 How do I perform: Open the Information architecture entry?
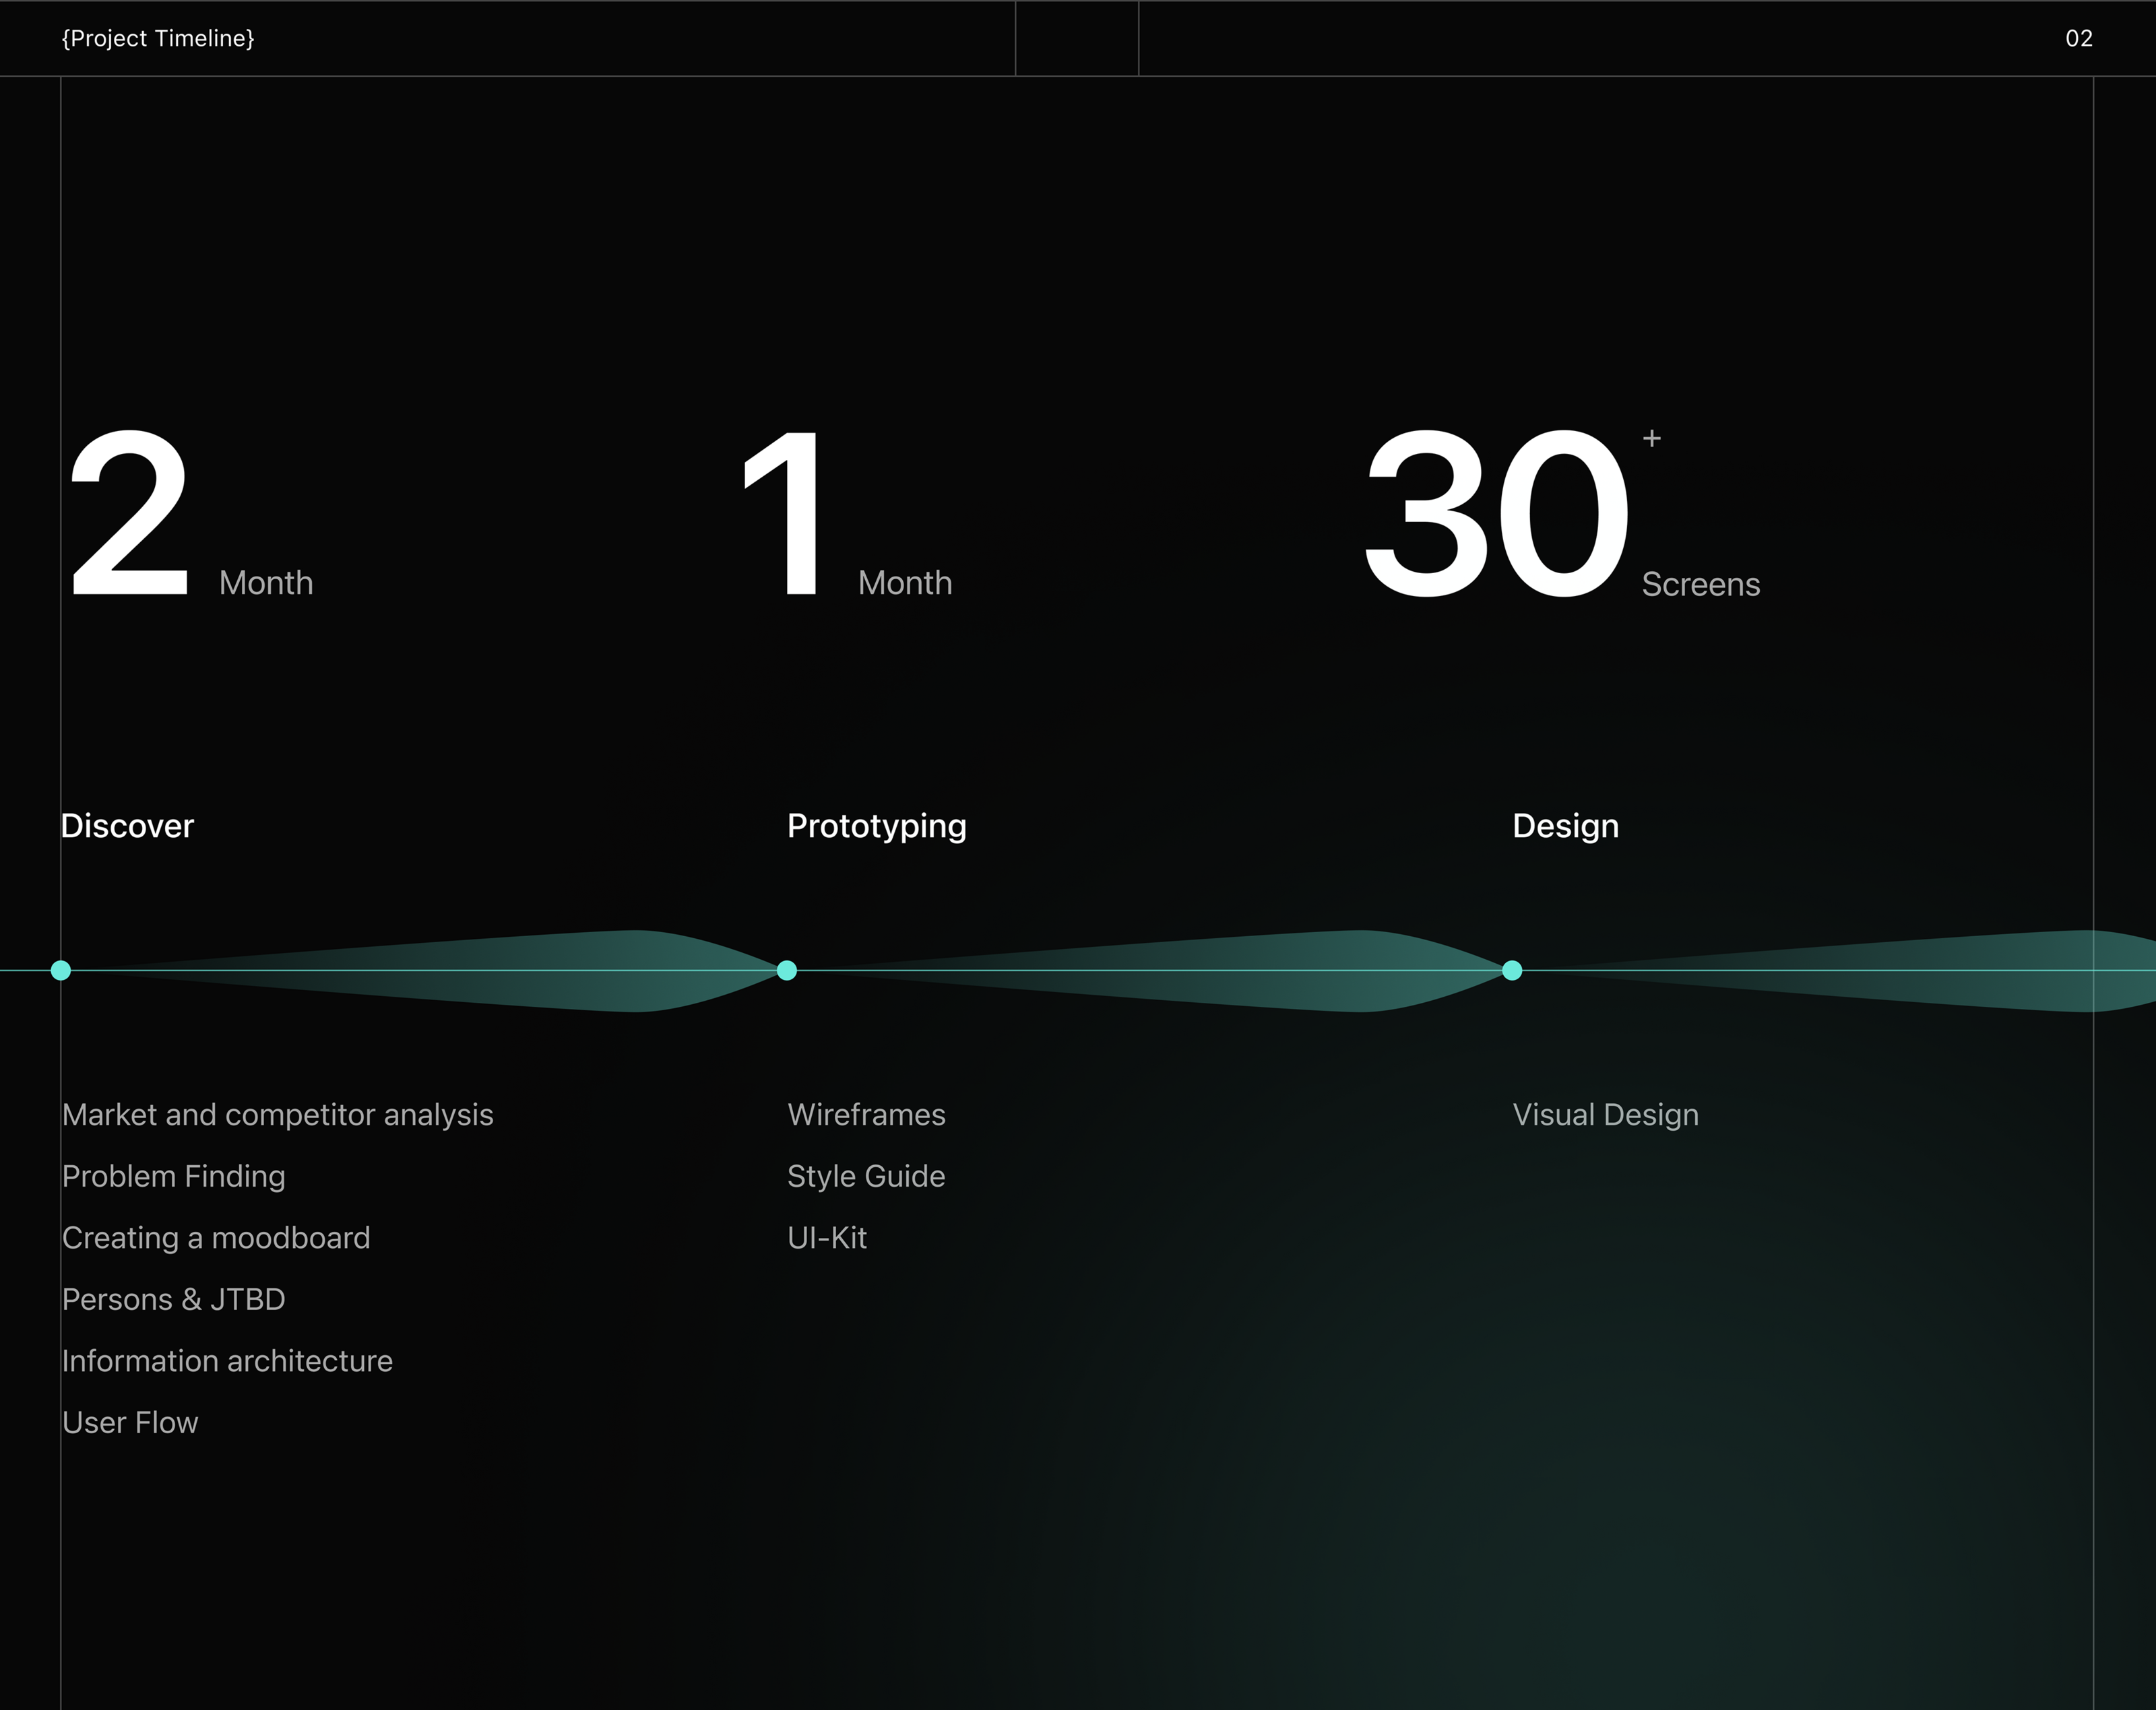[x=227, y=1360]
